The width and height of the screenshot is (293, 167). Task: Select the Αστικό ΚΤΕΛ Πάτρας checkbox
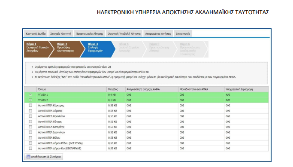point(30,121)
